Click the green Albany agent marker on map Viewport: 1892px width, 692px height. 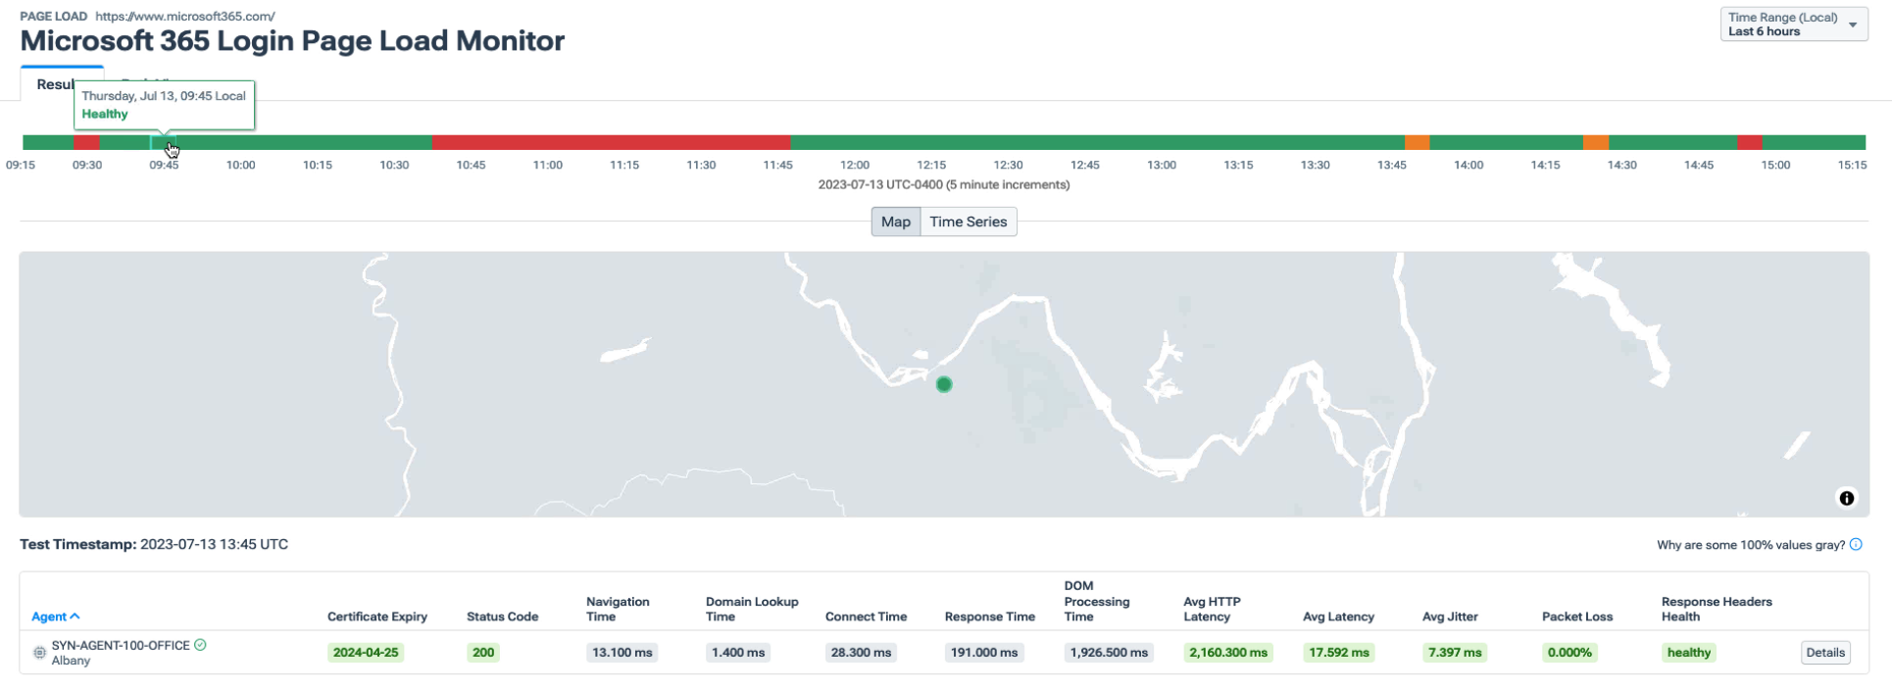coord(944,384)
